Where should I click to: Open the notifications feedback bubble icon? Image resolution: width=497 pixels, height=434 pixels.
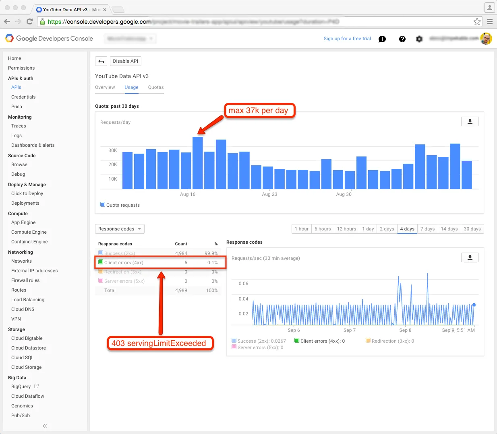382,39
